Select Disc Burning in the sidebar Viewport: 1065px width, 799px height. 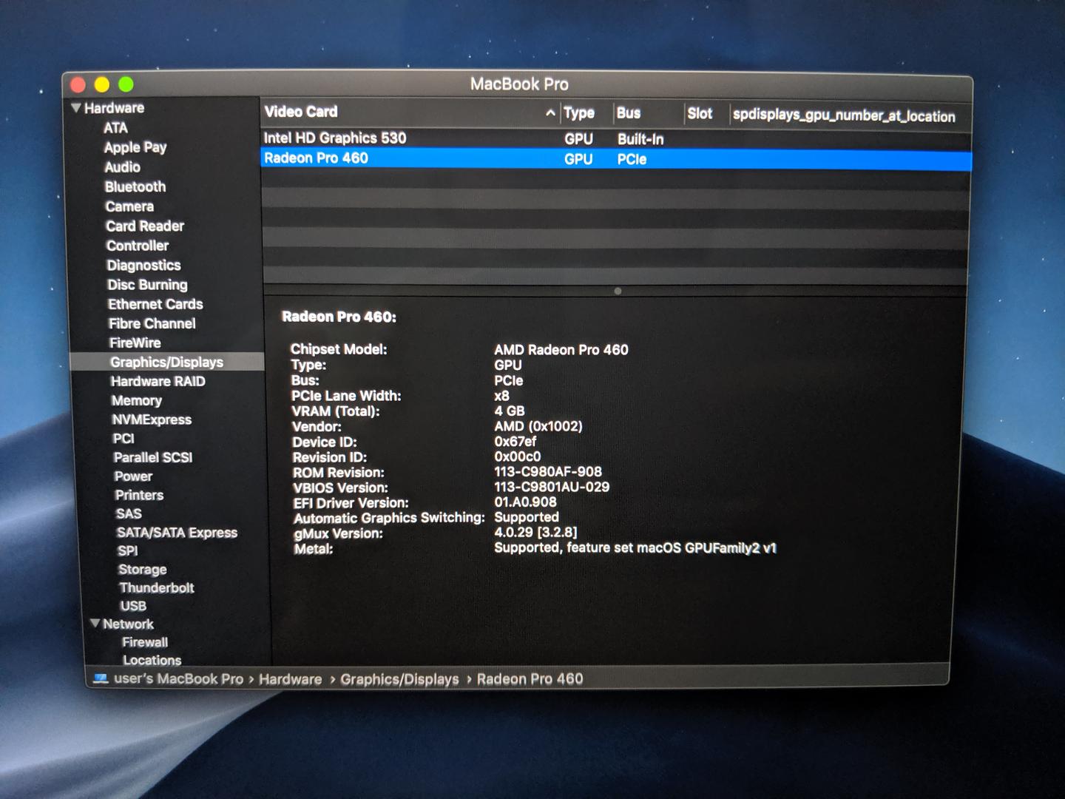click(147, 285)
